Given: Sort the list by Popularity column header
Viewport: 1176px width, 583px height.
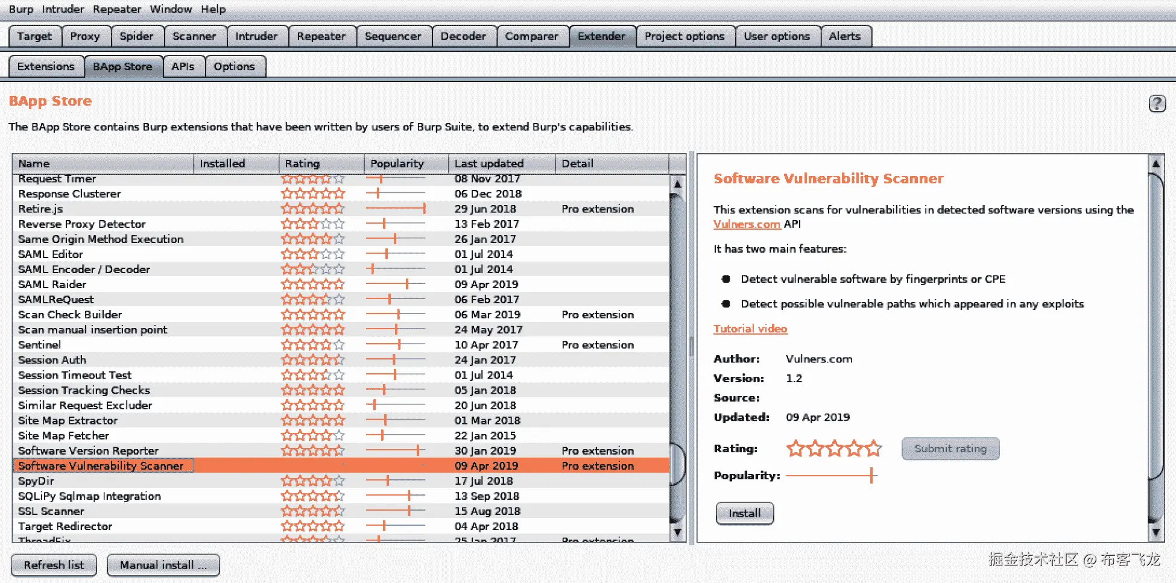Looking at the screenshot, I should (x=406, y=163).
